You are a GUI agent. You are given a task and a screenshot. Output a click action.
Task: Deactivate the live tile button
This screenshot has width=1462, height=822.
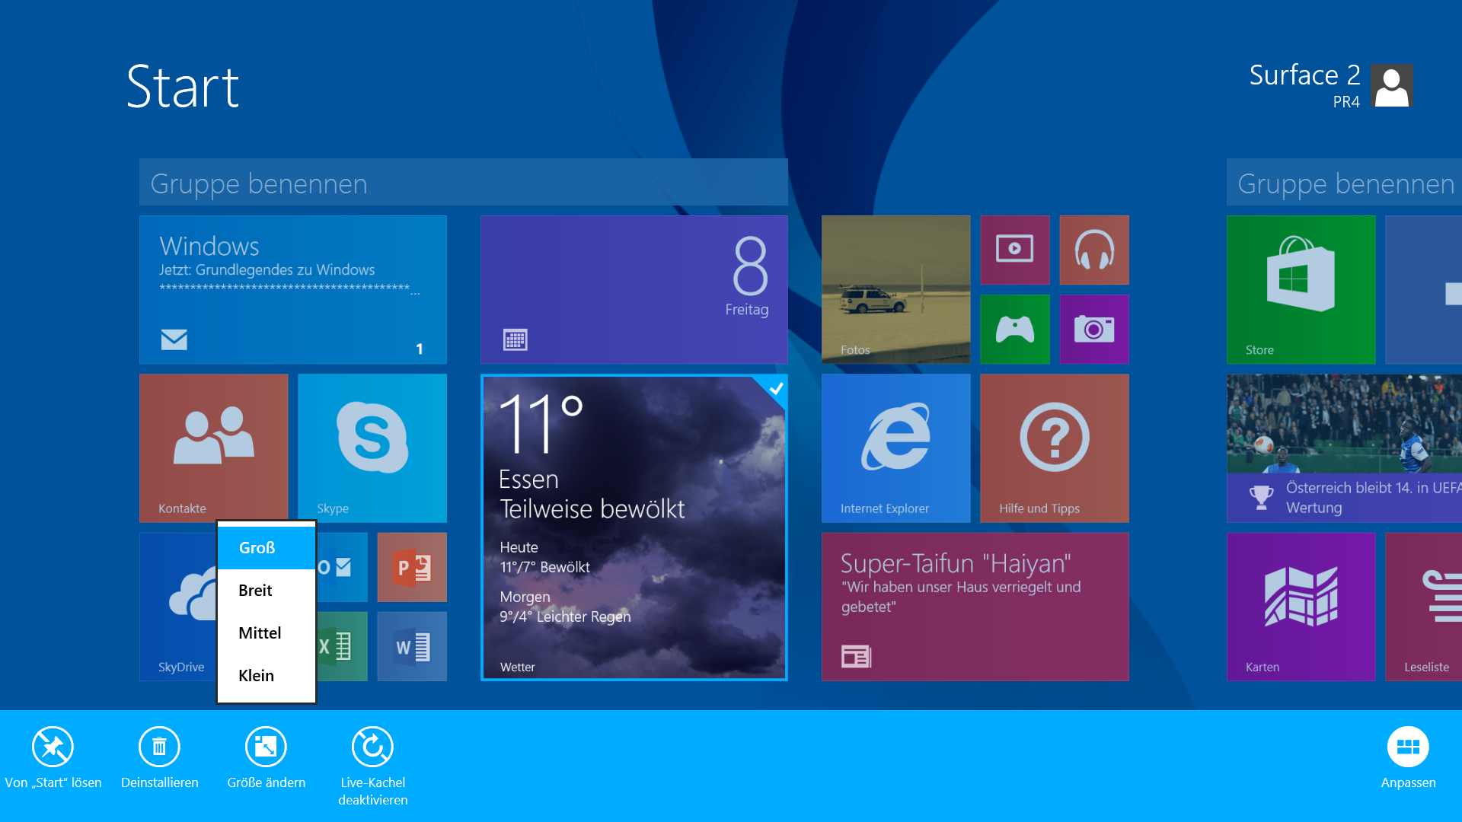click(x=372, y=747)
